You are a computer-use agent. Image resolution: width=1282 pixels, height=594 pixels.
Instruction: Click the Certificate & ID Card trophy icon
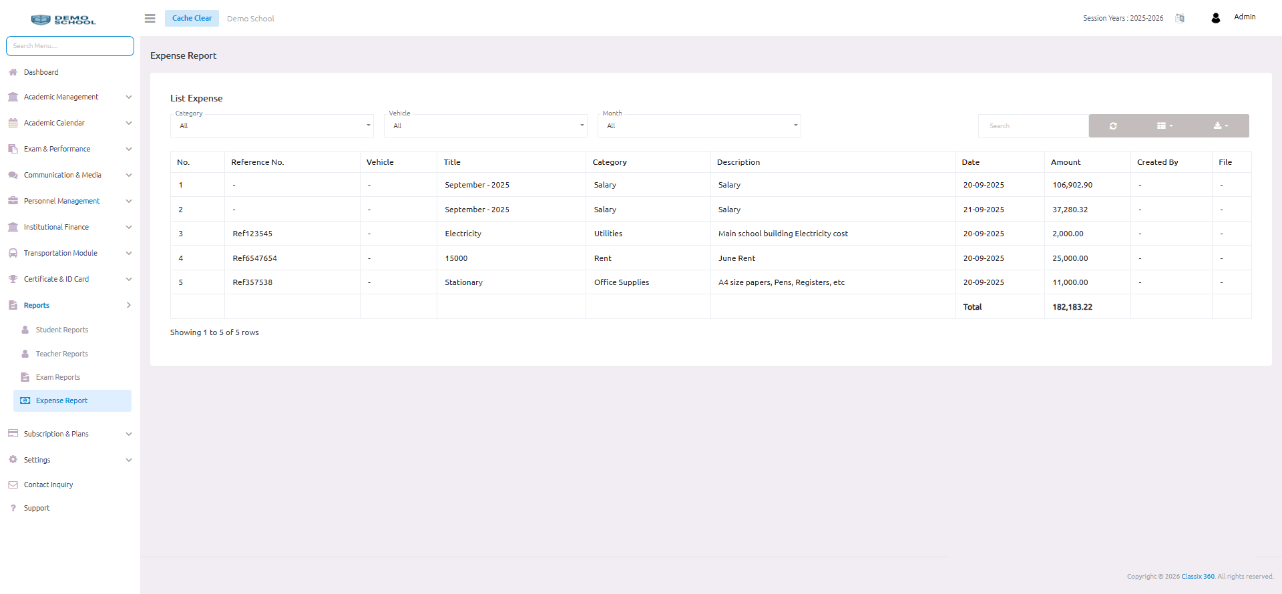click(x=13, y=279)
